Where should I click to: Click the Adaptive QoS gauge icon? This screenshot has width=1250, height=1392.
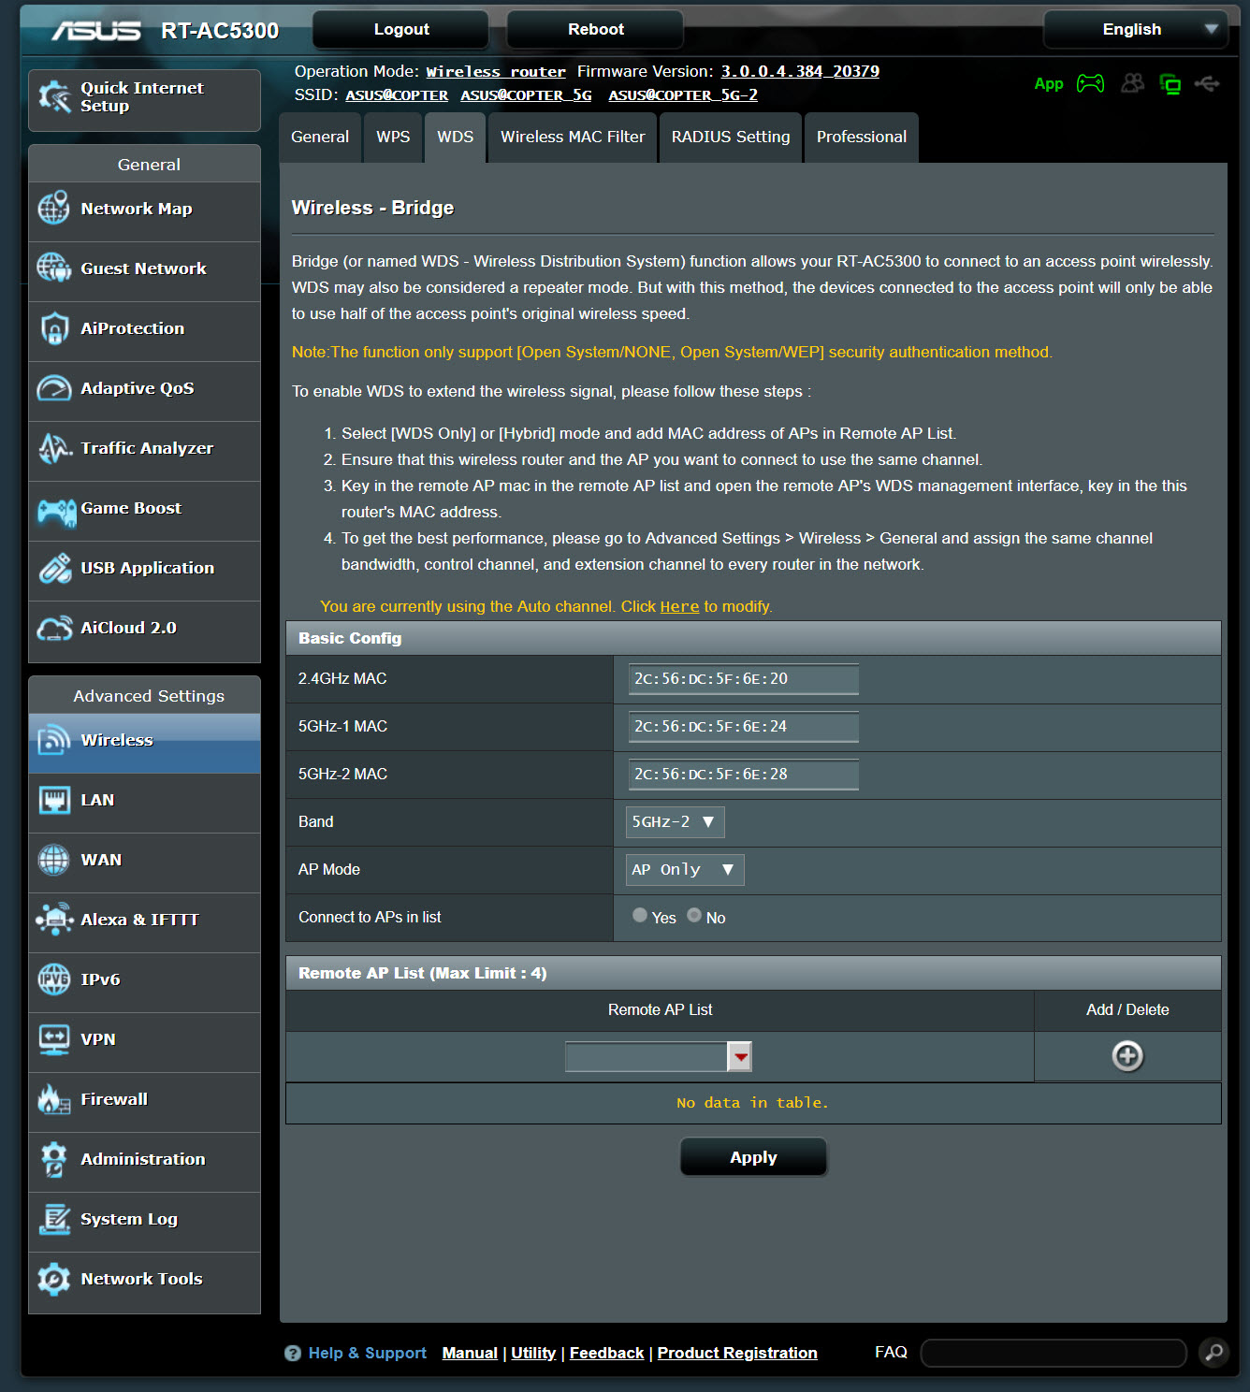tap(54, 388)
